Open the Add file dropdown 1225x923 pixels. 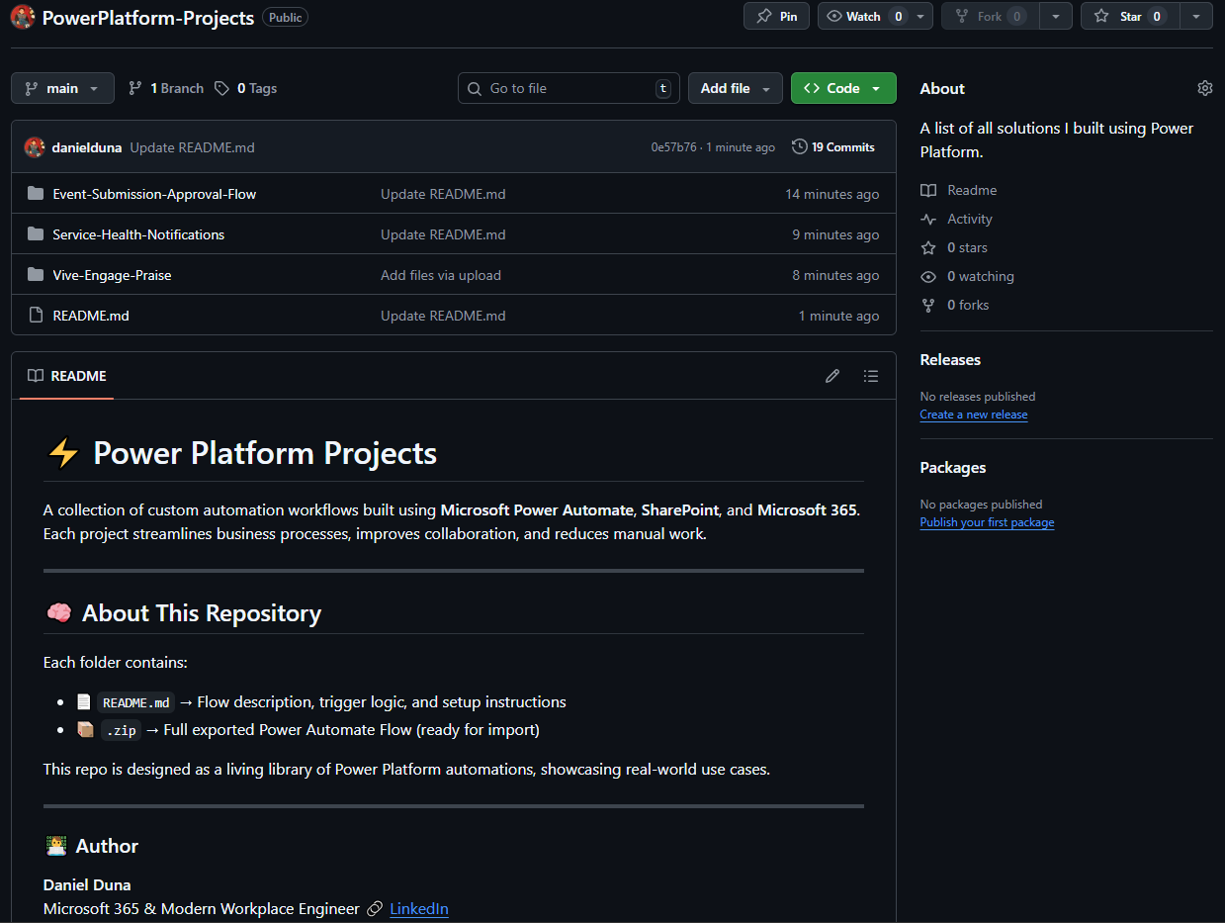pos(735,88)
